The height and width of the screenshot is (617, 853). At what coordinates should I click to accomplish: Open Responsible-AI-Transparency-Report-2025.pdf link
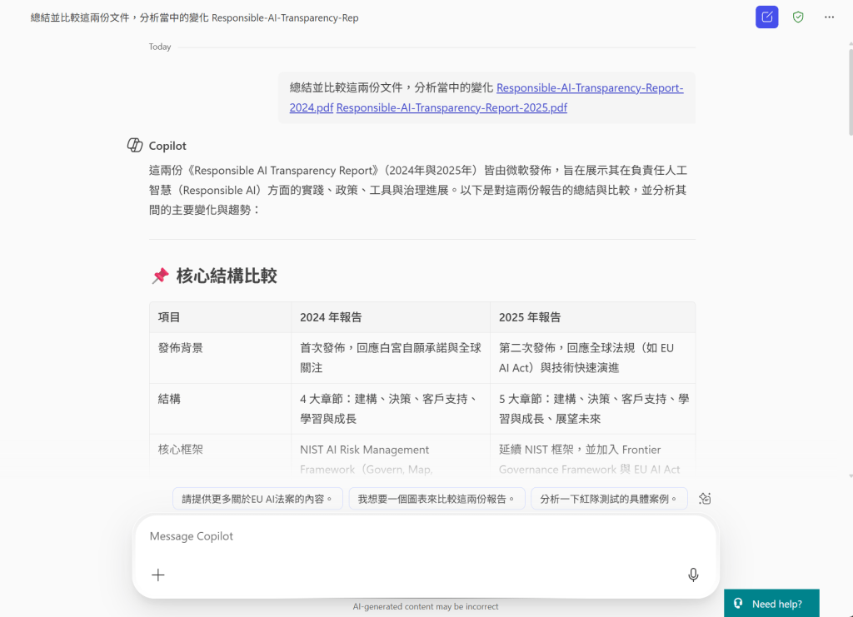[451, 107]
